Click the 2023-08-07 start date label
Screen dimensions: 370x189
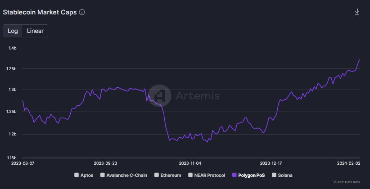(22, 163)
